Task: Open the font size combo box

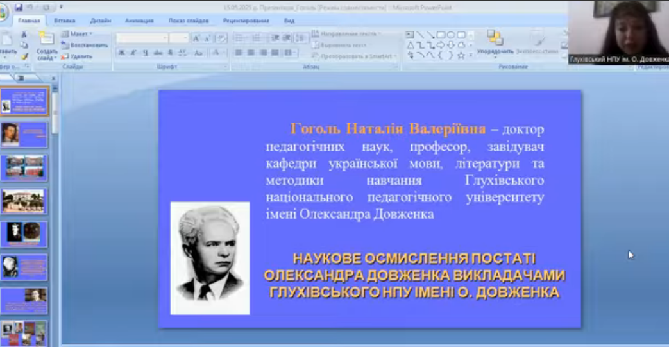Action: click(178, 38)
